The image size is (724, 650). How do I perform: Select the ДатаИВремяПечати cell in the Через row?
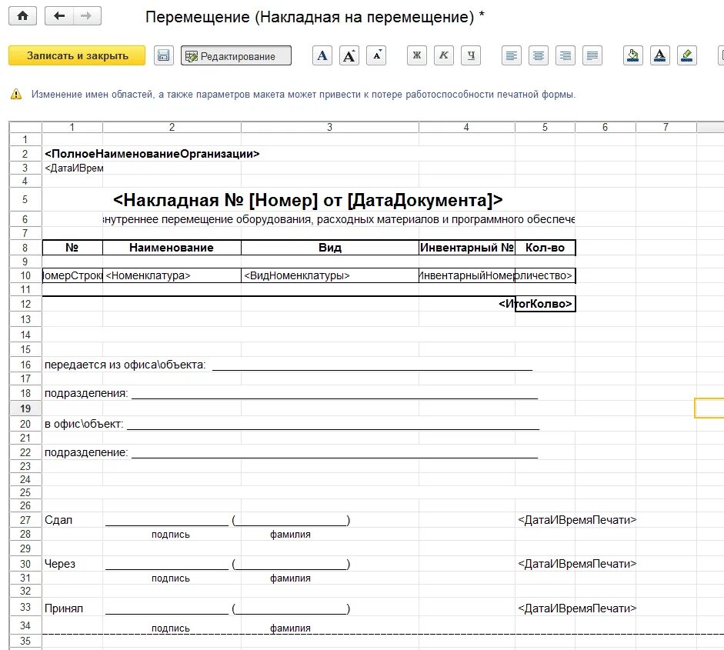[577, 564]
